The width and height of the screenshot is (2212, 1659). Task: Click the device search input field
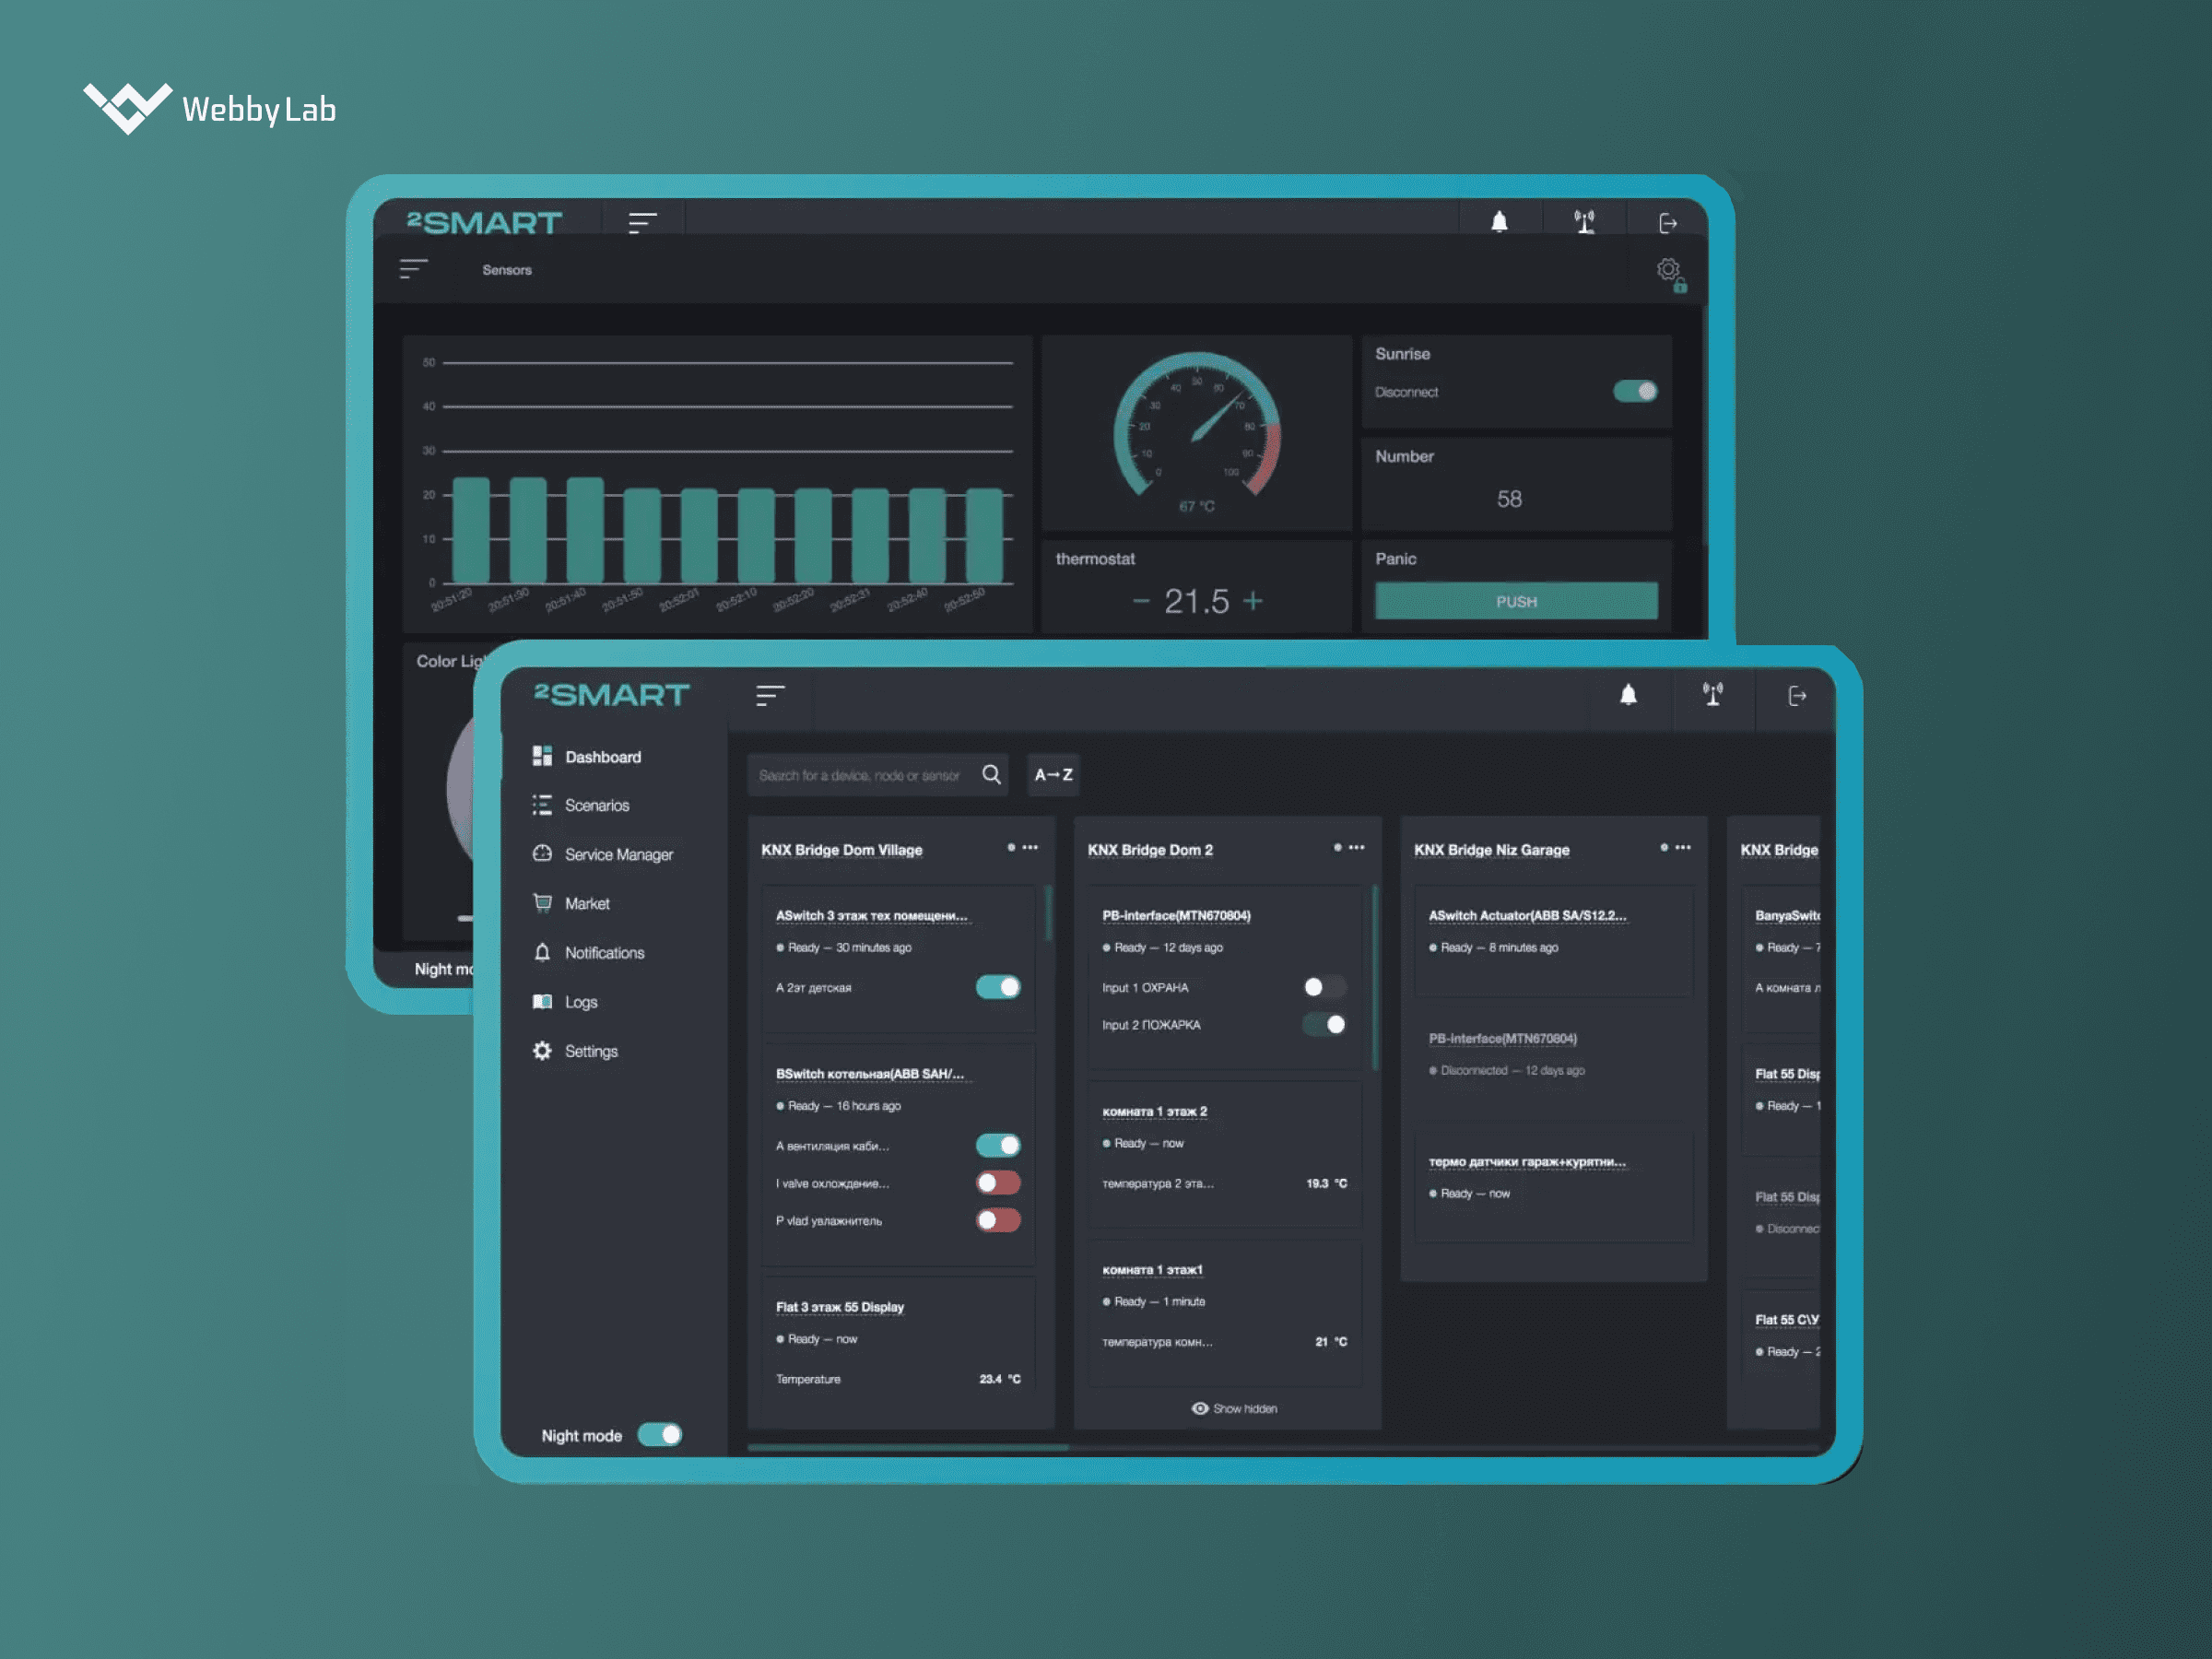click(869, 773)
